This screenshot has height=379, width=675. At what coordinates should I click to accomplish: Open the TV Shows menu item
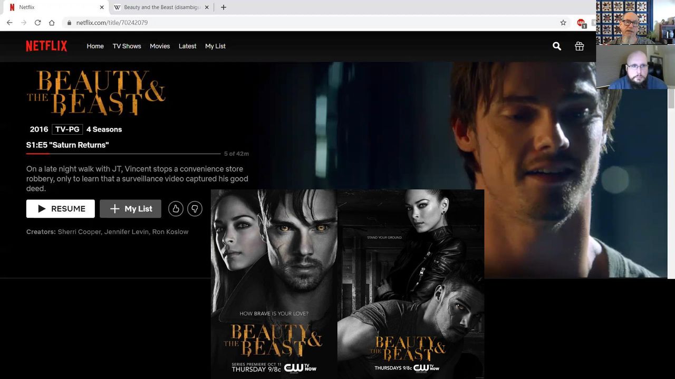point(127,46)
